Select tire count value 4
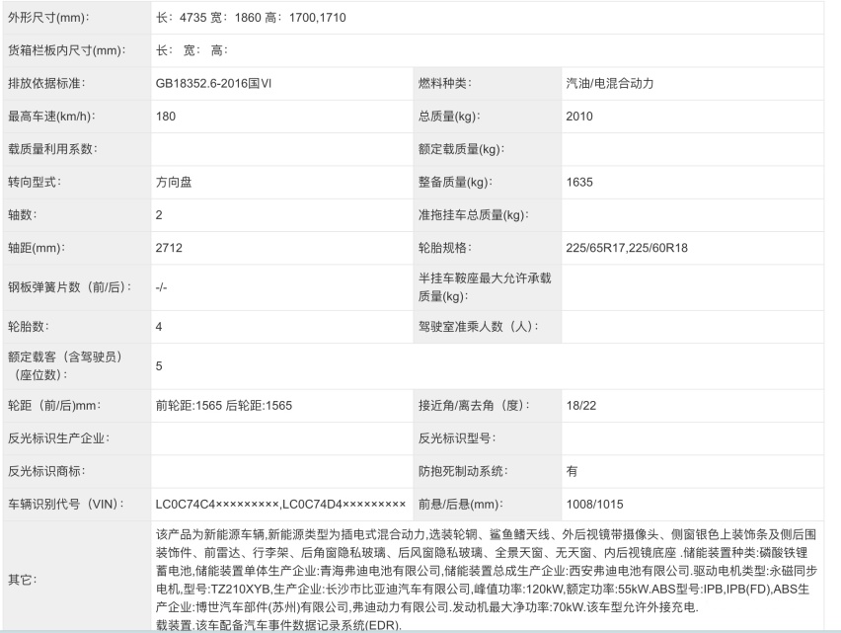The width and height of the screenshot is (841, 633). [x=159, y=327]
